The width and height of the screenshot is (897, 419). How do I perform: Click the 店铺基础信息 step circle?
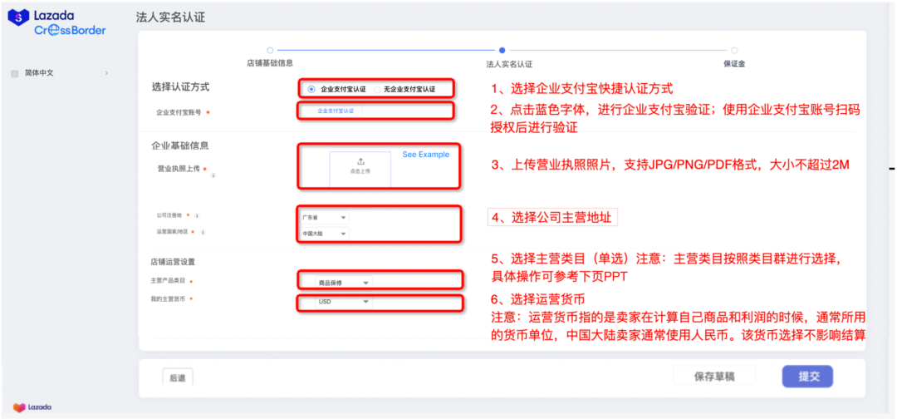[x=270, y=50]
